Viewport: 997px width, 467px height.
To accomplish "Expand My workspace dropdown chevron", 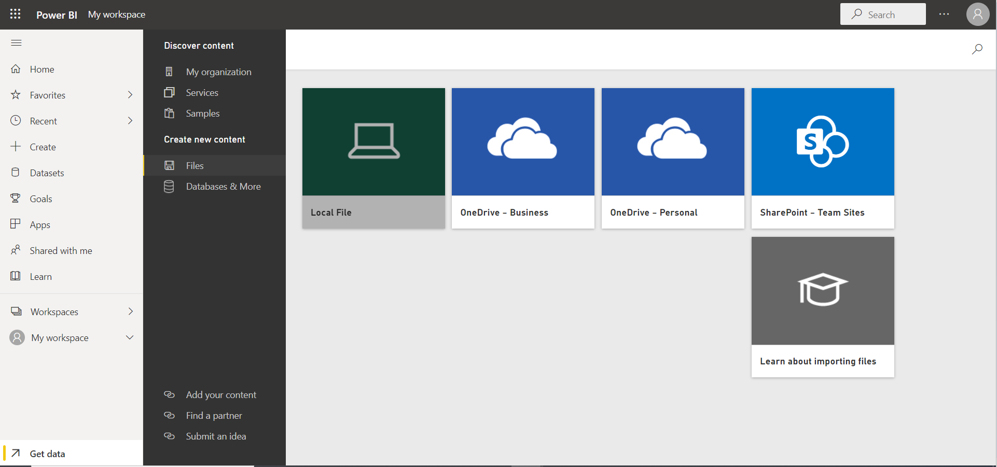I will 130,337.
